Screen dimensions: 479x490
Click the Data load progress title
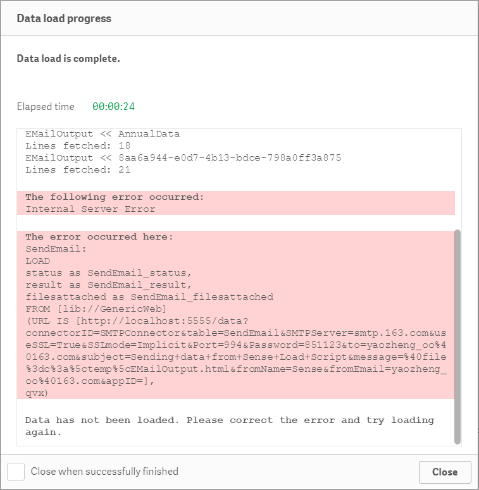[64, 18]
